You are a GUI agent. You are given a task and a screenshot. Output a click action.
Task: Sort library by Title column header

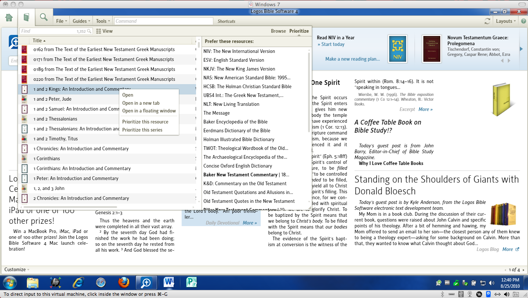pyautogui.click(x=39, y=41)
